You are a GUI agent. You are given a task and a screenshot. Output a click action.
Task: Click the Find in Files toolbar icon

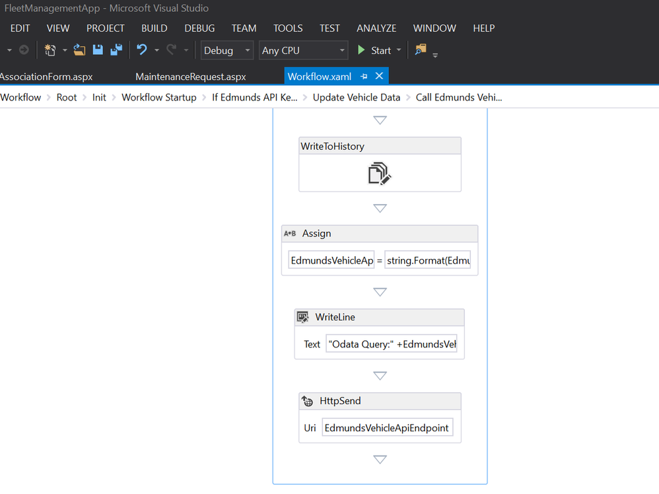pyautogui.click(x=420, y=50)
